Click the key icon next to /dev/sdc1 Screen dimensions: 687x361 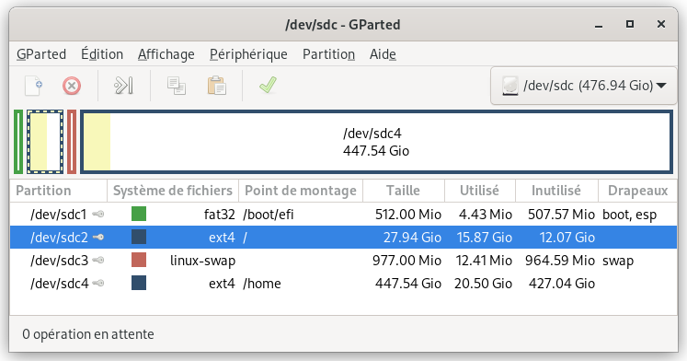[x=98, y=214]
